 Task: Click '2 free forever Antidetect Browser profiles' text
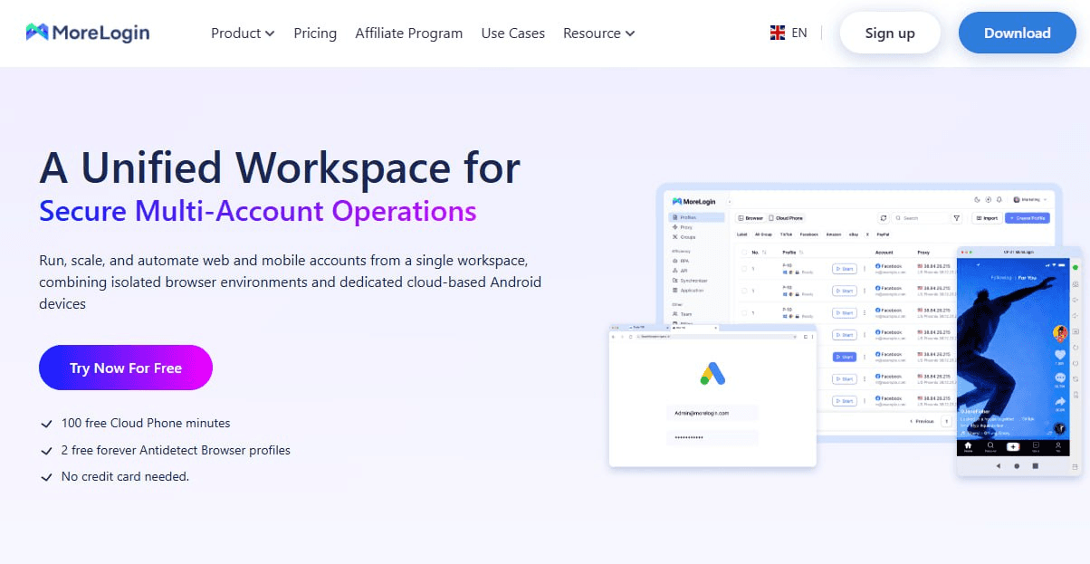[176, 450]
